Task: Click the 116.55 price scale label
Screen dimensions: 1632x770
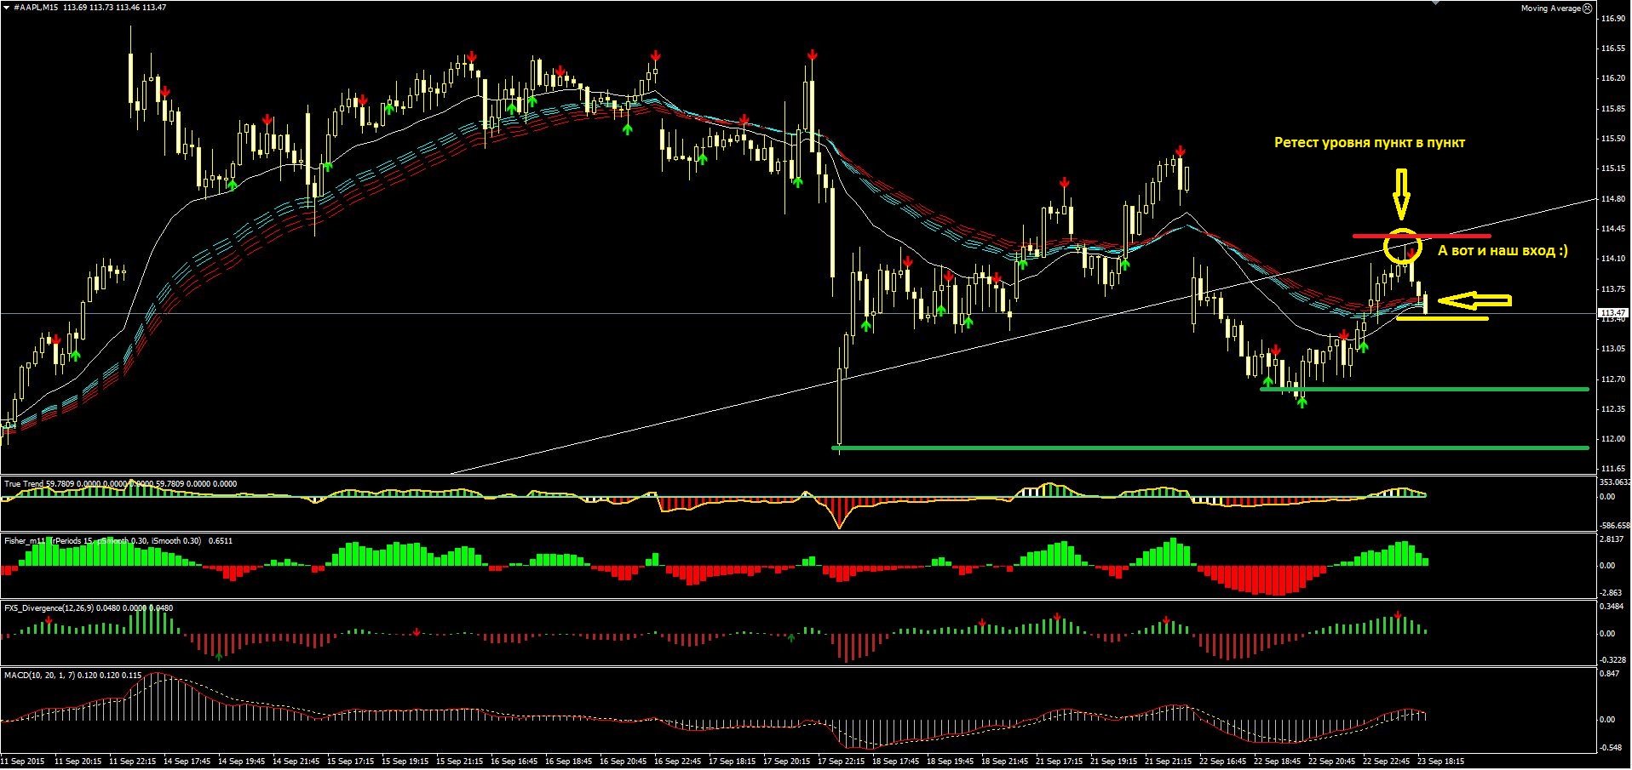Action: coord(1613,48)
